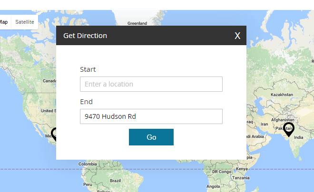
Task: Click the Kenya label on the map
Action: click(x=242, y=169)
